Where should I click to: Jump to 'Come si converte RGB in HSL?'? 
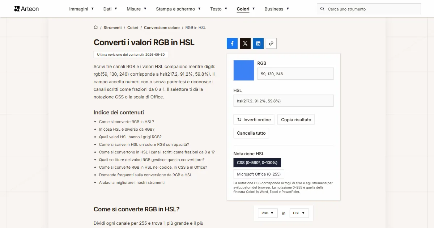(x=127, y=122)
